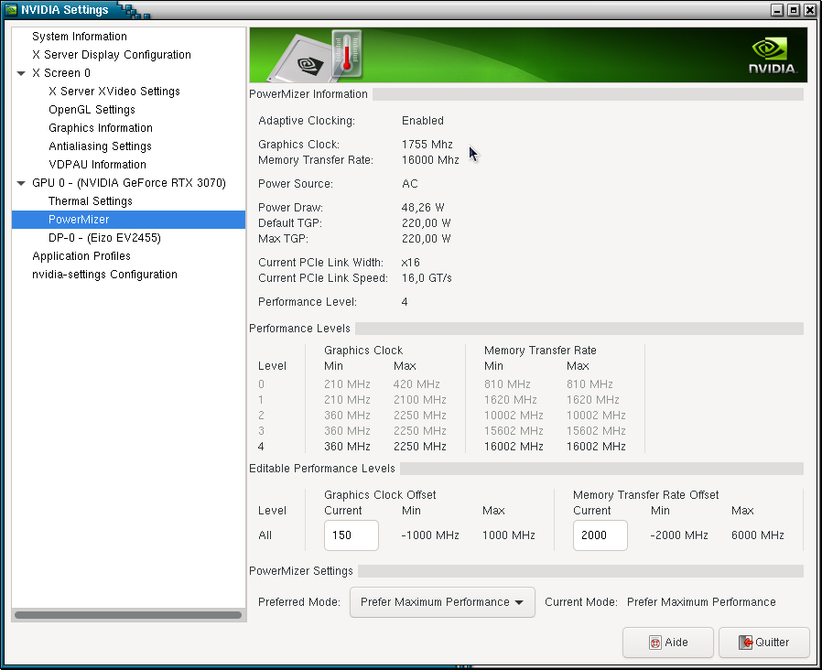Open OpenGL Settings page
The image size is (822, 670).
tap(92, 110)
